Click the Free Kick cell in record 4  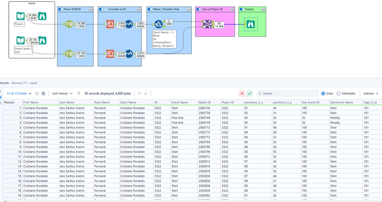coord(184,123)
